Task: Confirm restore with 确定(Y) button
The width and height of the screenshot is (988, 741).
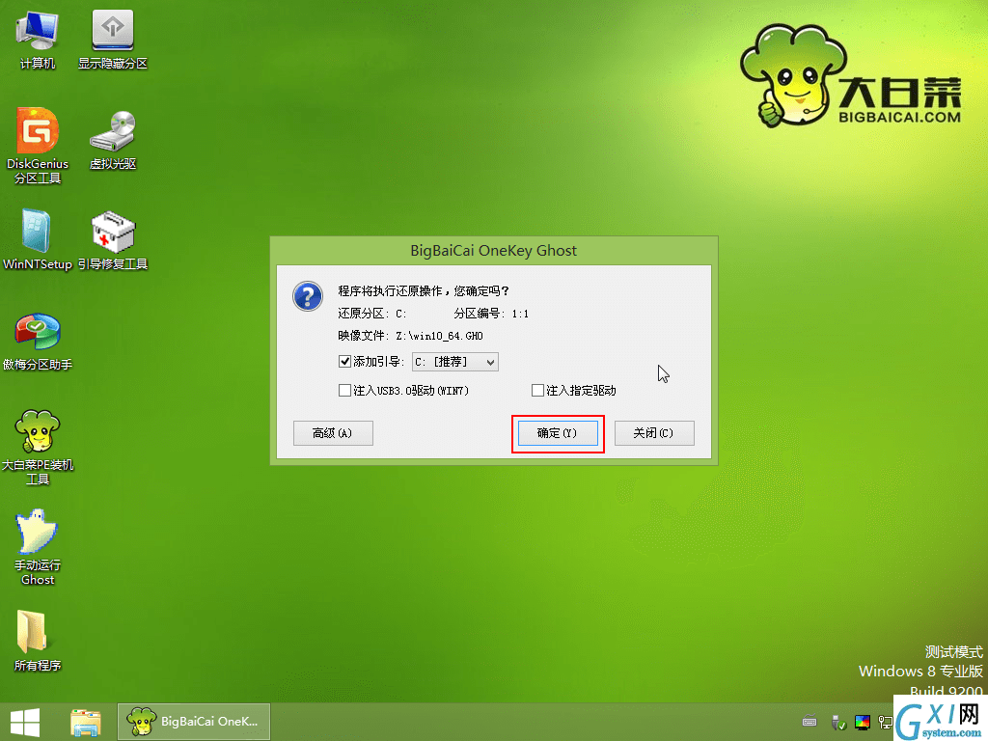Action: 558,433
